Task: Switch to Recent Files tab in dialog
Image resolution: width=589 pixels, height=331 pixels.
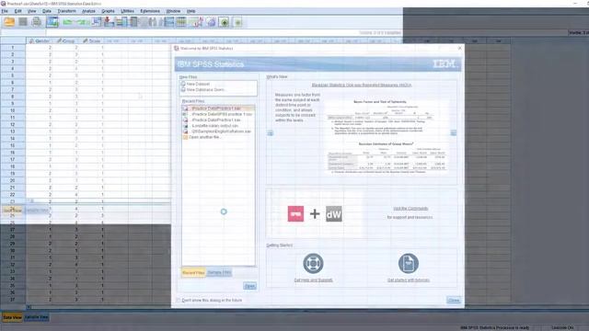Action: pos(193,272)
